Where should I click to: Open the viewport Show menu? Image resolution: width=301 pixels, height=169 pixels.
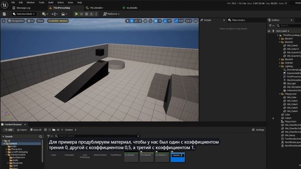pos(40,21)
